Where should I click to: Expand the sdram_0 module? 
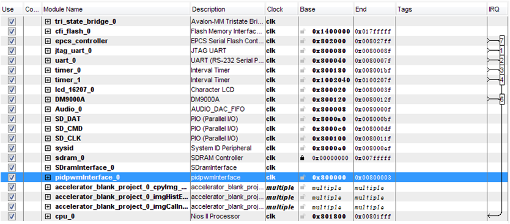(x=48, y=158)
